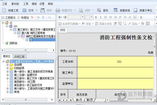This screenshot has width=157, height=105.
Task: Switch to the 示例工程 tab
Action: click(19, 56)
